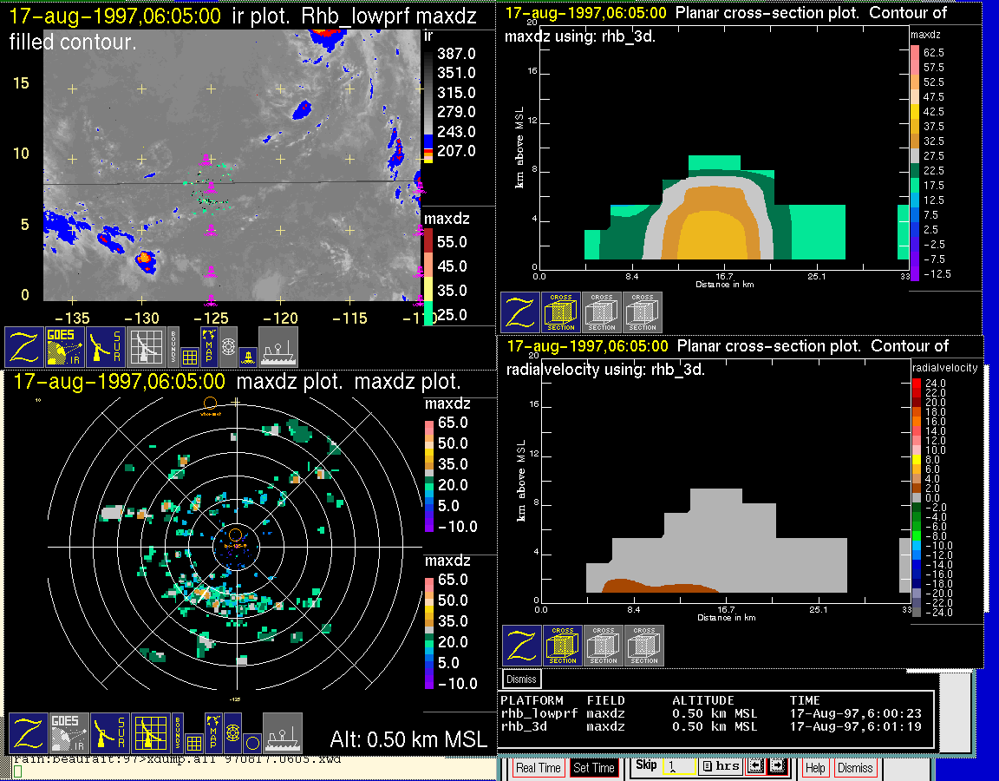Open the hrs time unit dropdown
Viewport: 999px width, 781px height.
[719, 767]
